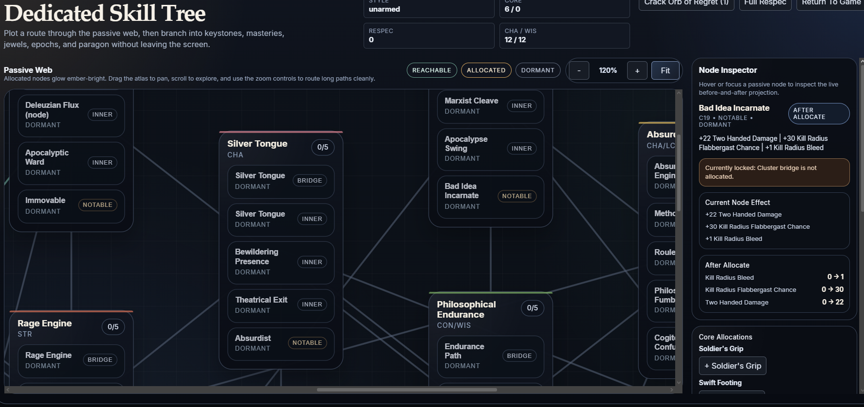
Task: Click the 'Two Handed Damage' after-allocate row
Action: tap(774, 302)
